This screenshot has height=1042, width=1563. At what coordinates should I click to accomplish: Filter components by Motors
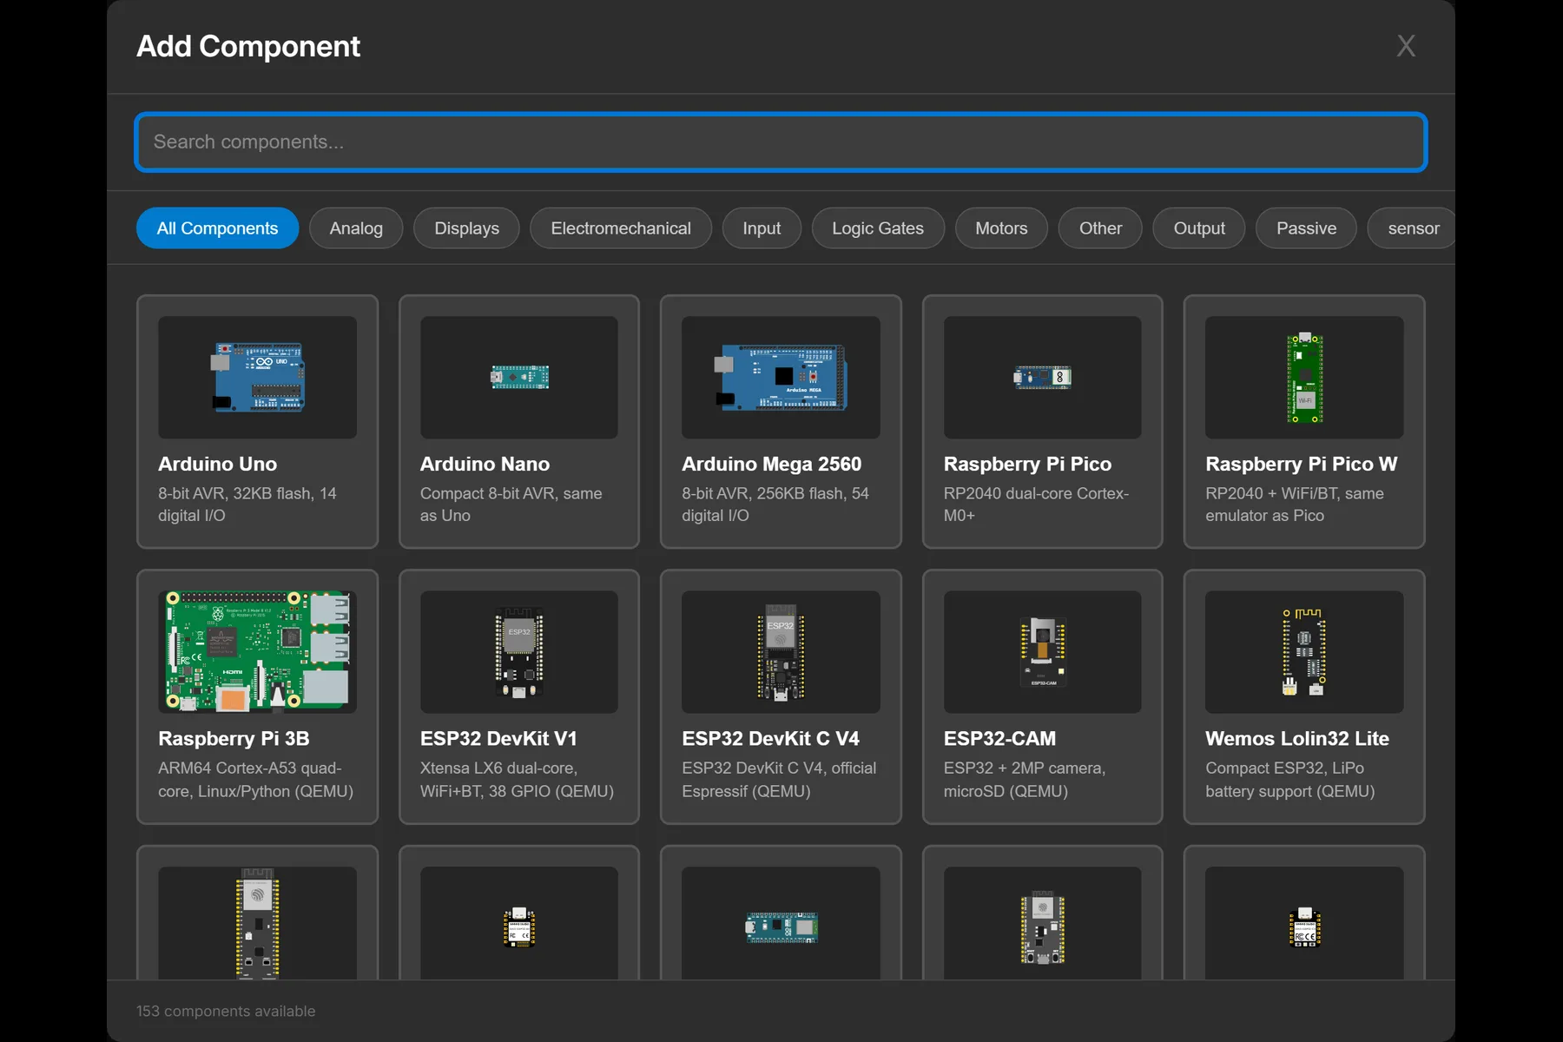pyautogui.click(x=1001, y=228)
